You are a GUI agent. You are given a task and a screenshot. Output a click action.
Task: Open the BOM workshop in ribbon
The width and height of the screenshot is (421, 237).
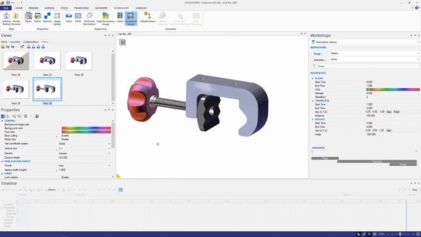pyautogui.click(x=78, y=18)
